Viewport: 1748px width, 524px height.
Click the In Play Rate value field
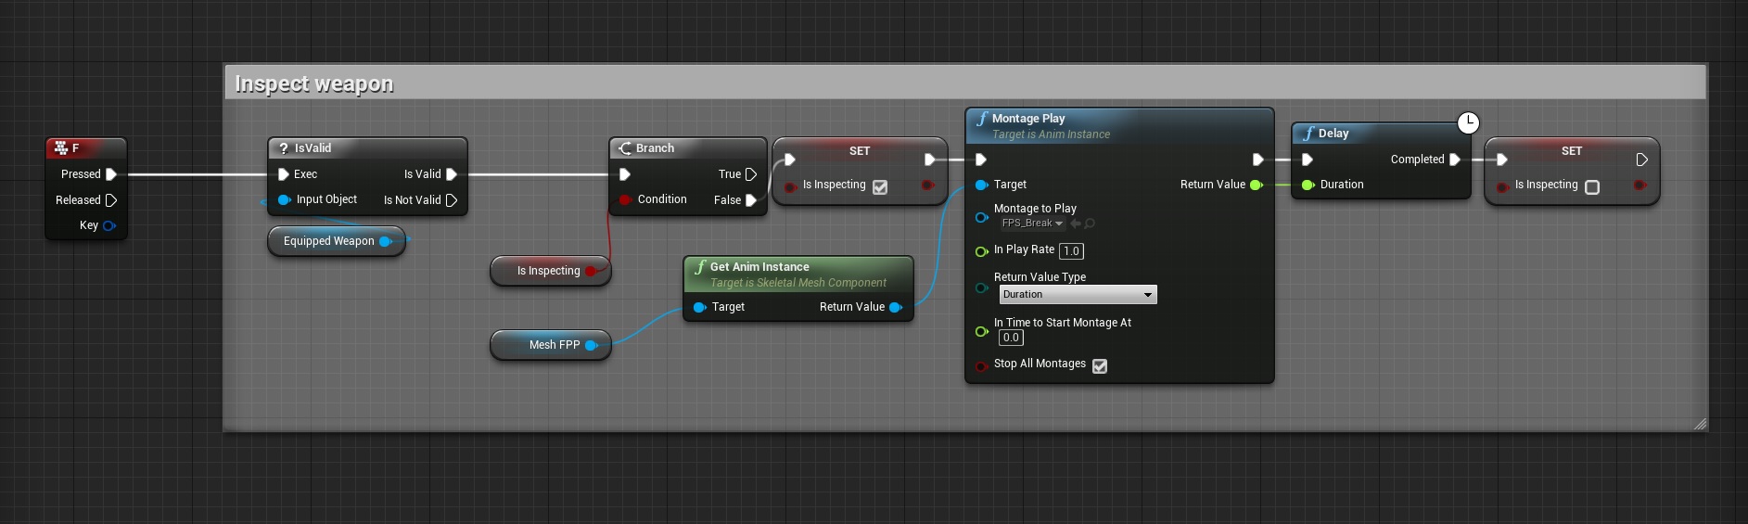coord(1071,251)
